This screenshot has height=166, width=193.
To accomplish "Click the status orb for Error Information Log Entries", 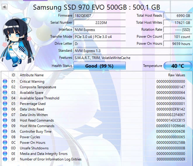I will point(5,159).
